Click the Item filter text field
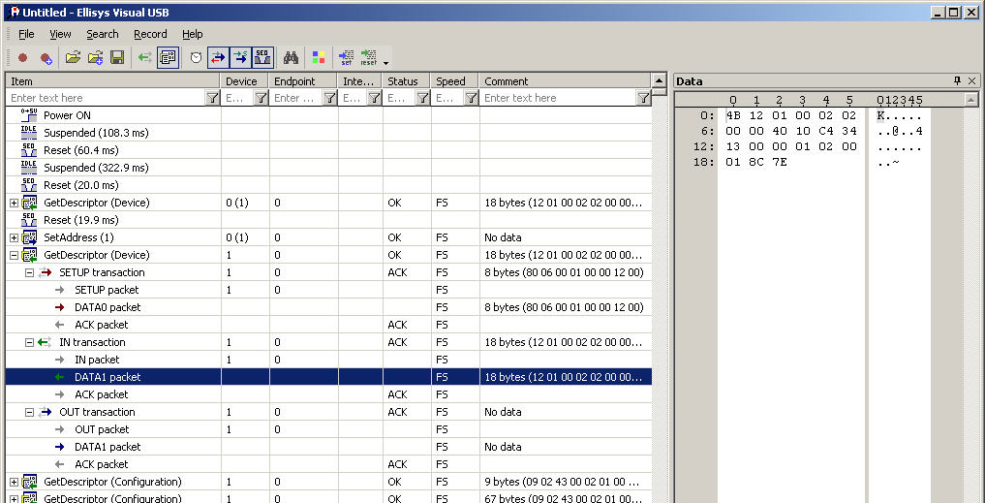This screenshot has height=503, width=985. pos(107,98)
